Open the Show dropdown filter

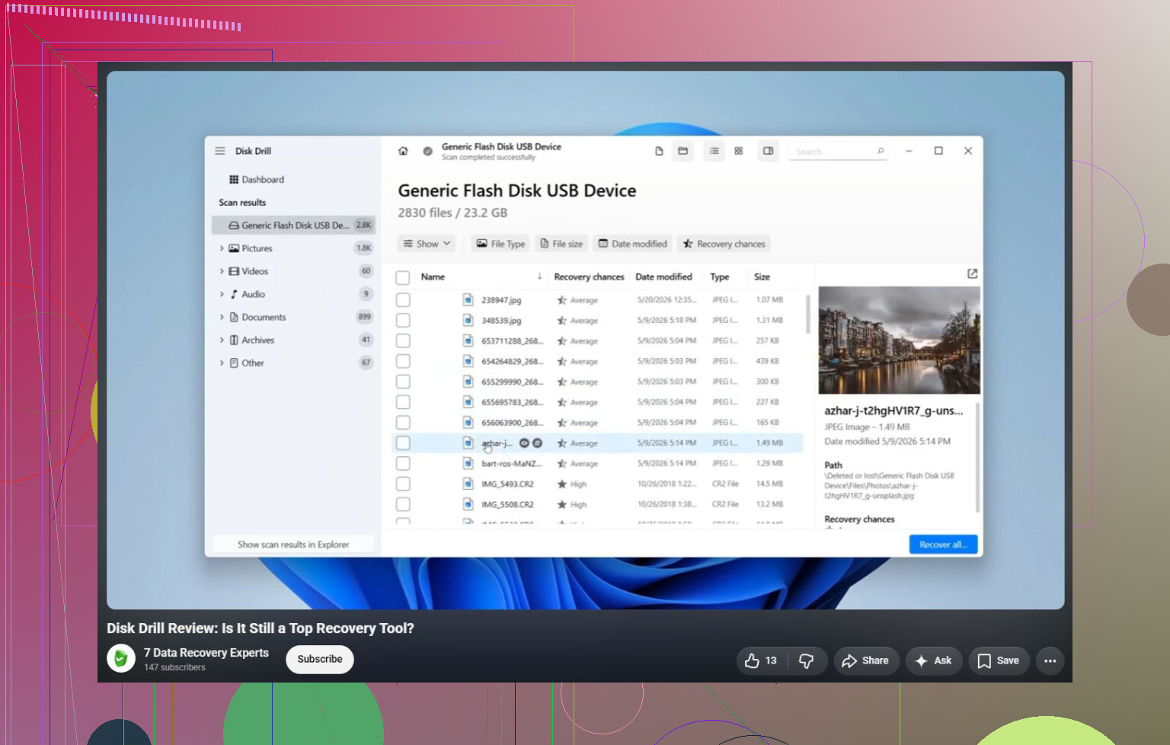(x=427, y=244)
